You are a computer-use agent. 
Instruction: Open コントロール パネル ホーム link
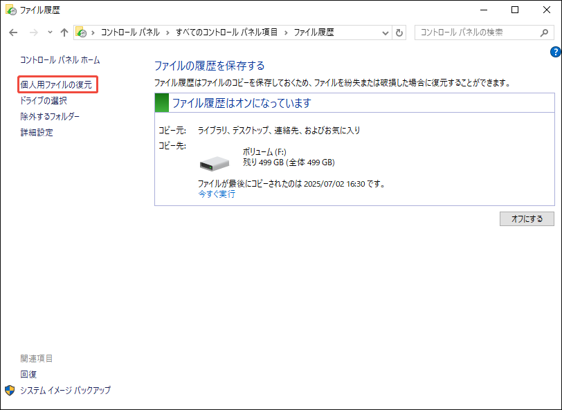click(x=60, y=60)
